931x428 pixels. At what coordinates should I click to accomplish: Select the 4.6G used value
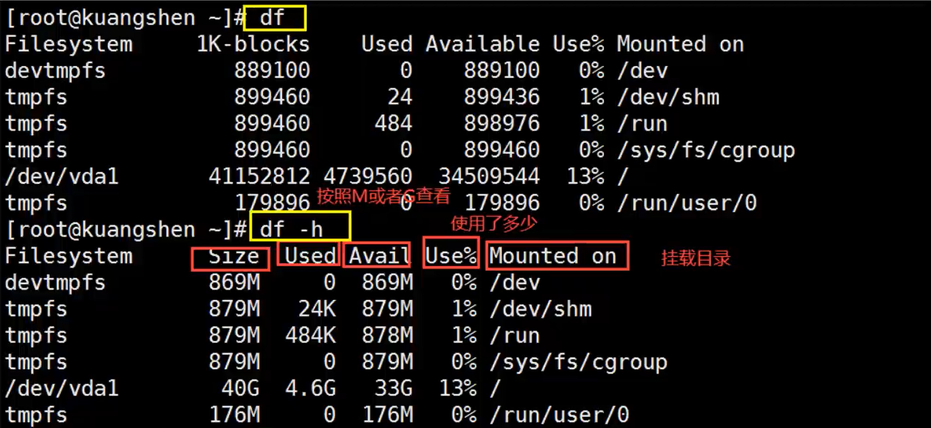point(310,389)
